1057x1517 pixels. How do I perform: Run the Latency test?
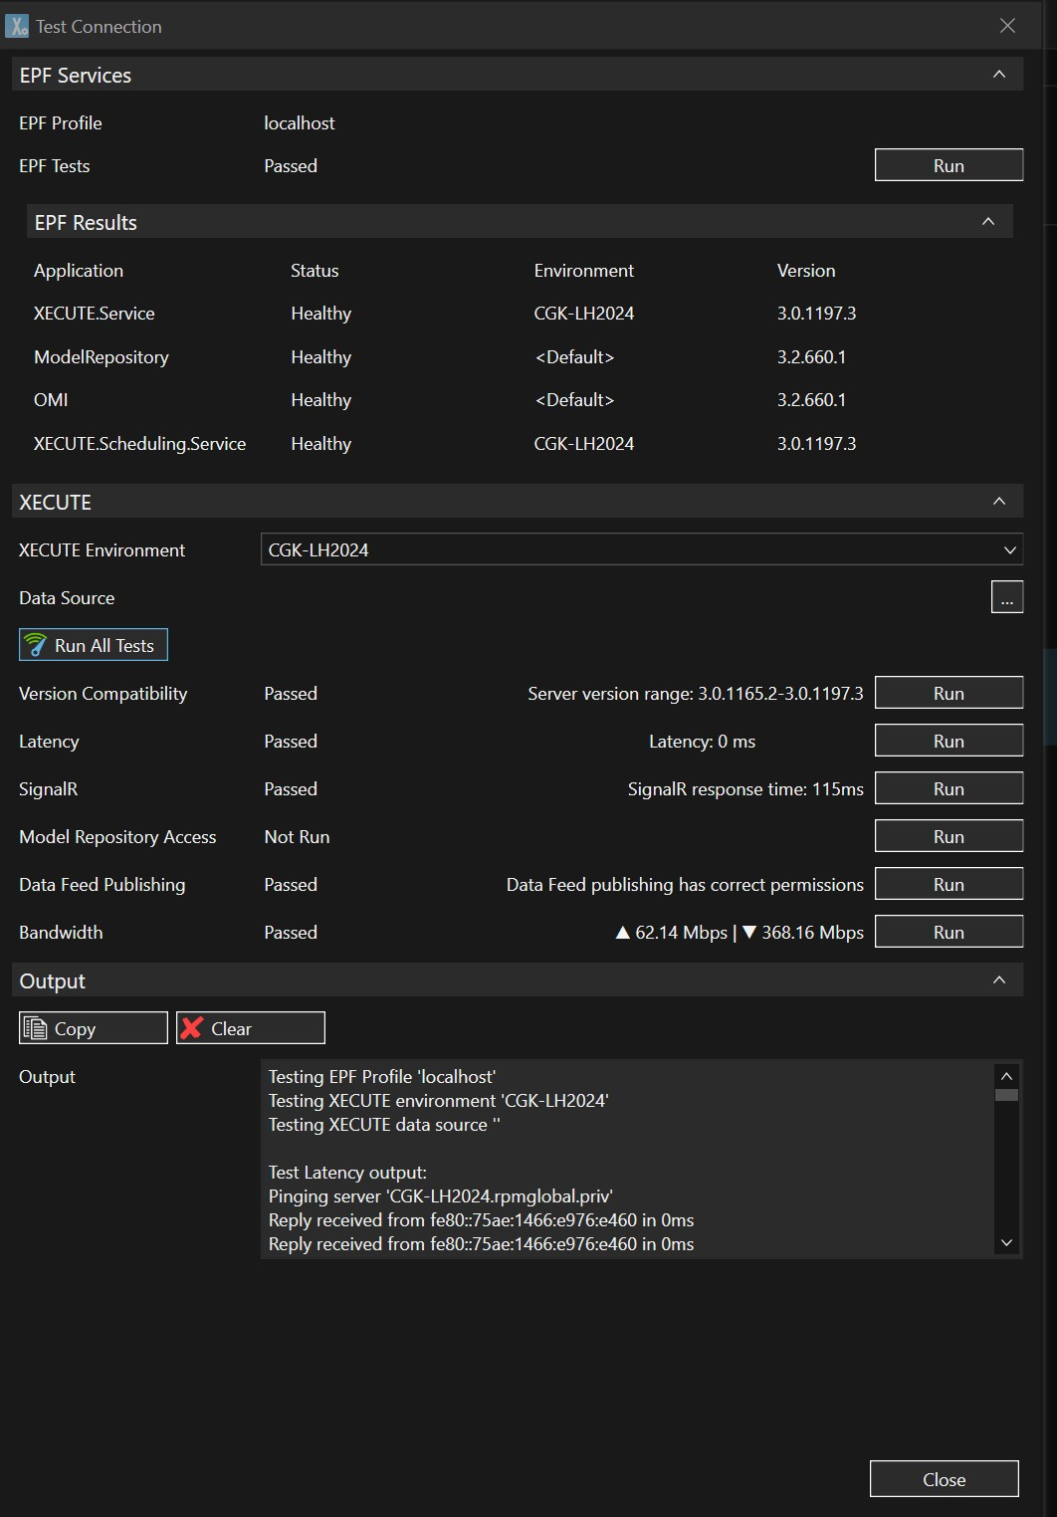pos(949,741)
